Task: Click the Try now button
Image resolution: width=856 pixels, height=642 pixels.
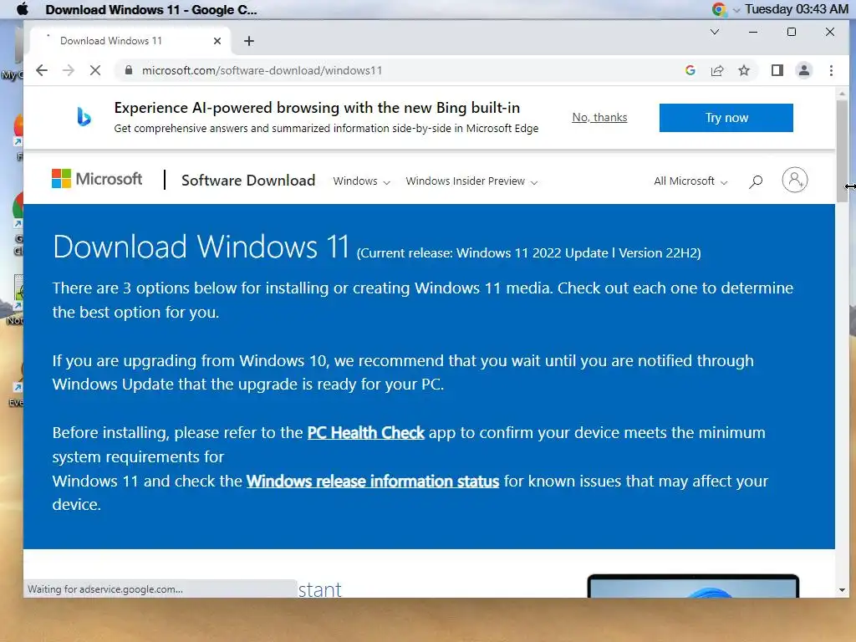Action: 726,118
